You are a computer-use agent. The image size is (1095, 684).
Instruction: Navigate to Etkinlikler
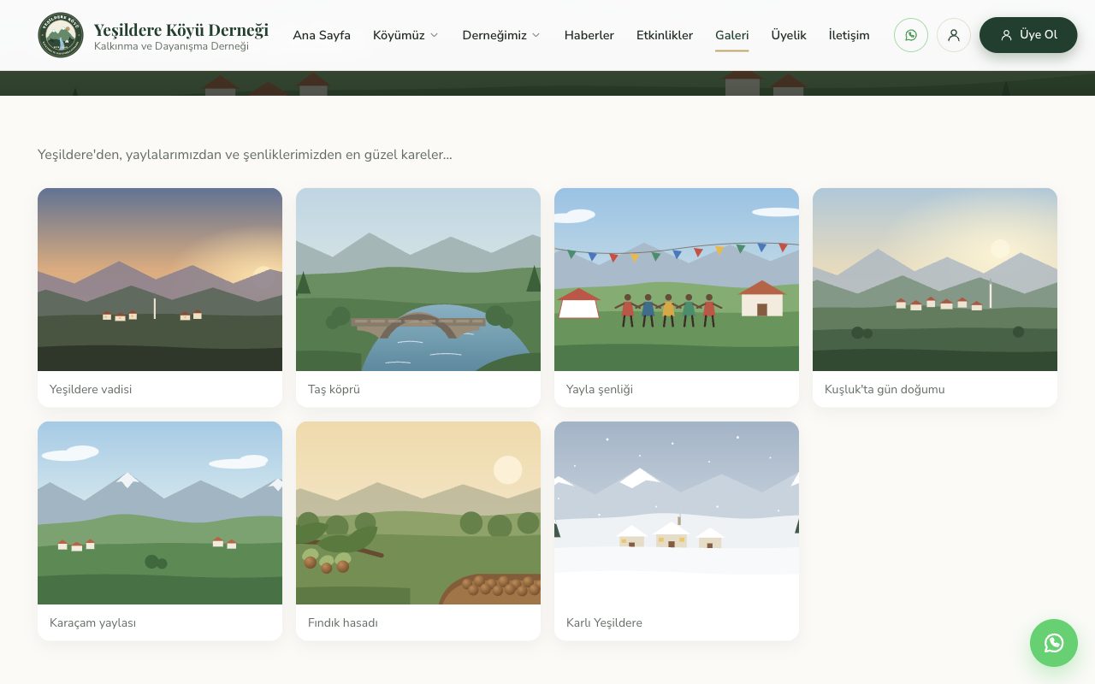[665, 35]
